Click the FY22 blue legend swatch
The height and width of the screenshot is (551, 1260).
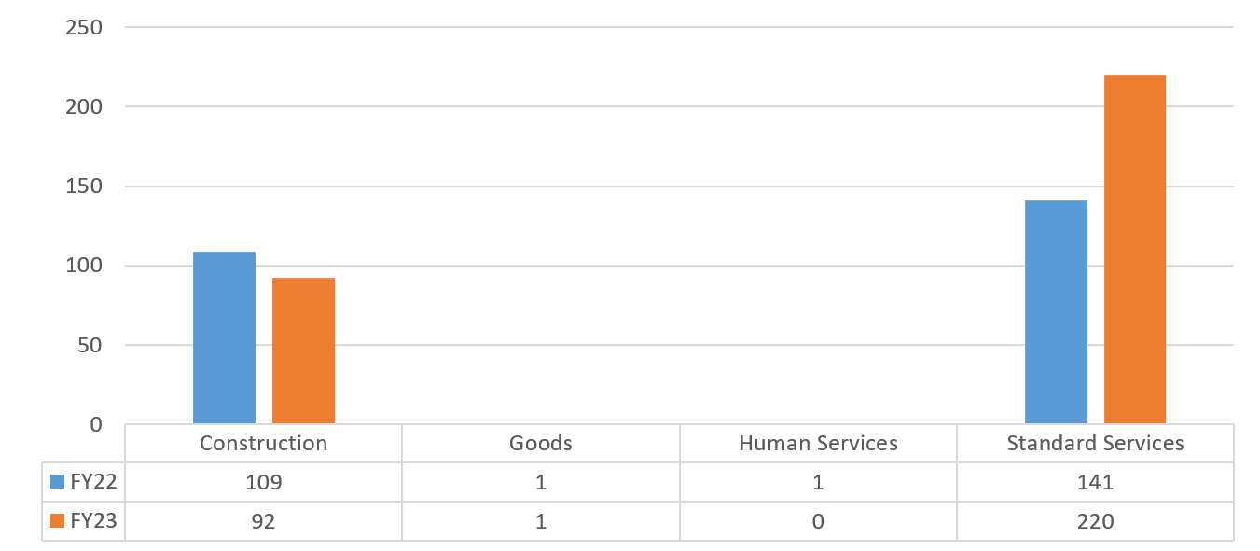(x=58, y=482)
